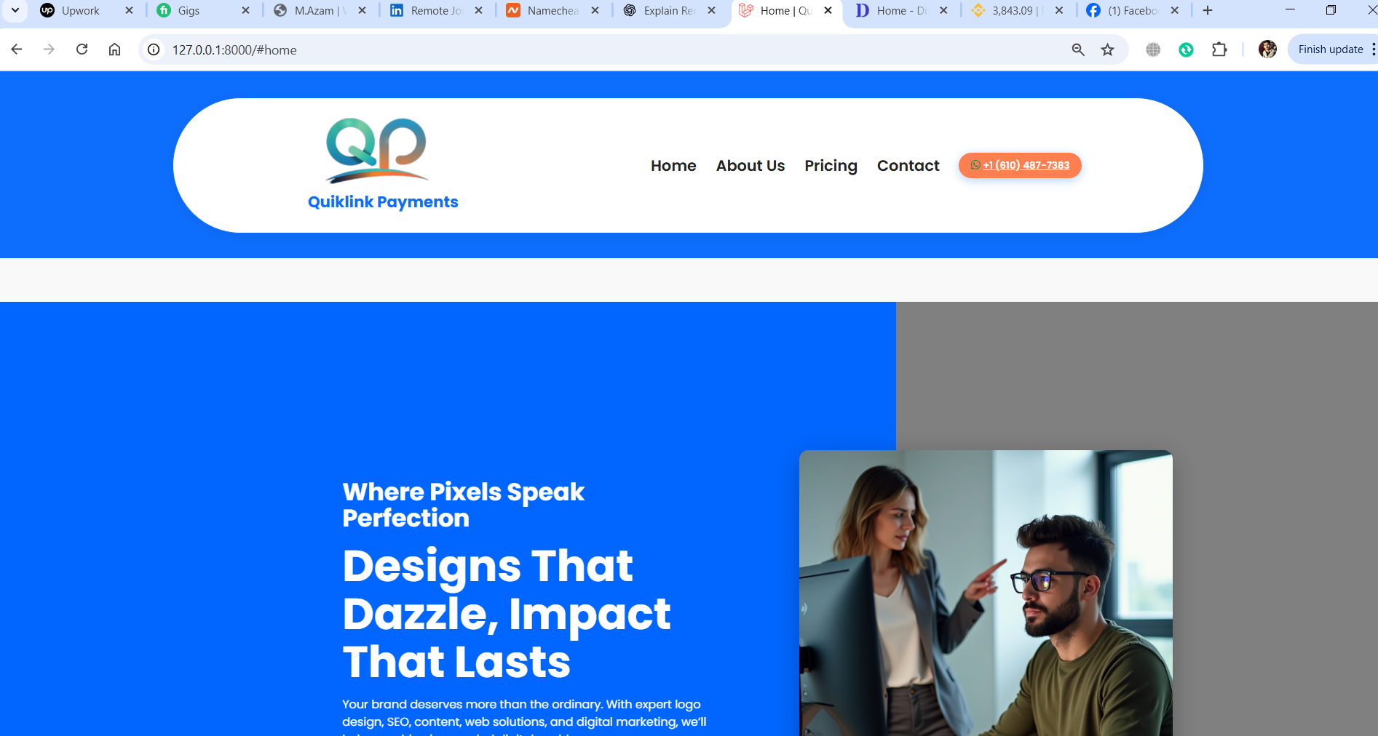Click the globe icon in the toolbar
Viewport: 1378px width, 736px height.
click(x=1152, y=49)
